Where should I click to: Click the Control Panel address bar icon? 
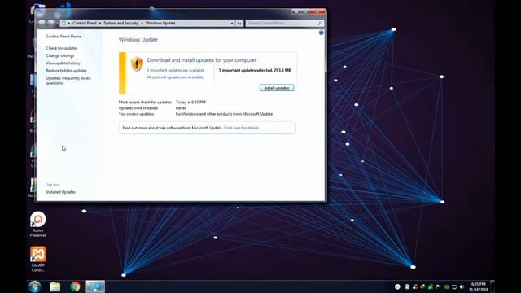click(63, 23)
